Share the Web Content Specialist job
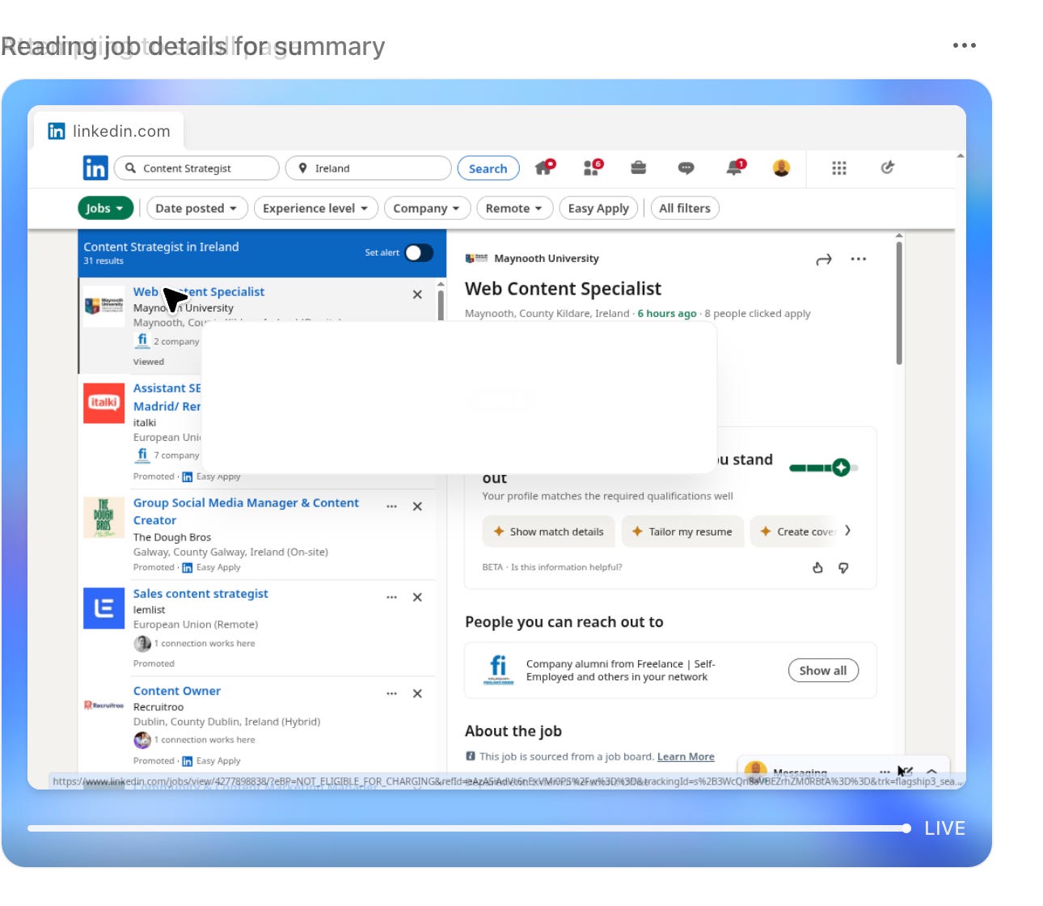The height and width of the screenshot is (906, 1043). tap(824, 260)
